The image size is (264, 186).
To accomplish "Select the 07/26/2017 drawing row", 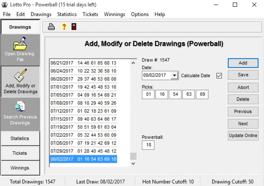I will (x=83, y=143).
